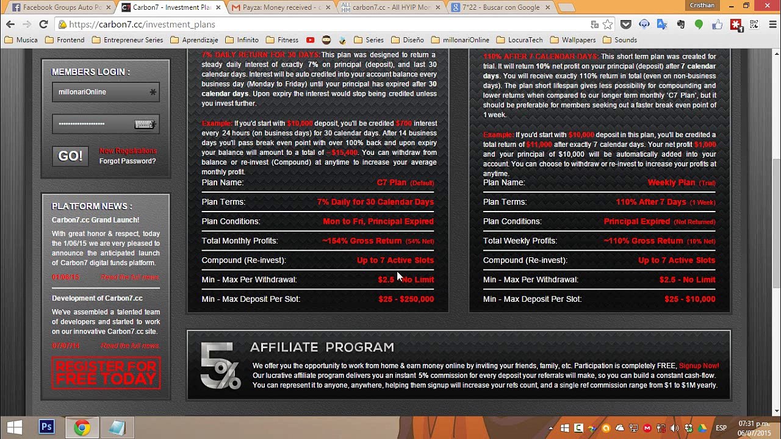Viewport: 781px width, 439px height.
Task: Show hidden system tray icons
Action: (552, 428)
